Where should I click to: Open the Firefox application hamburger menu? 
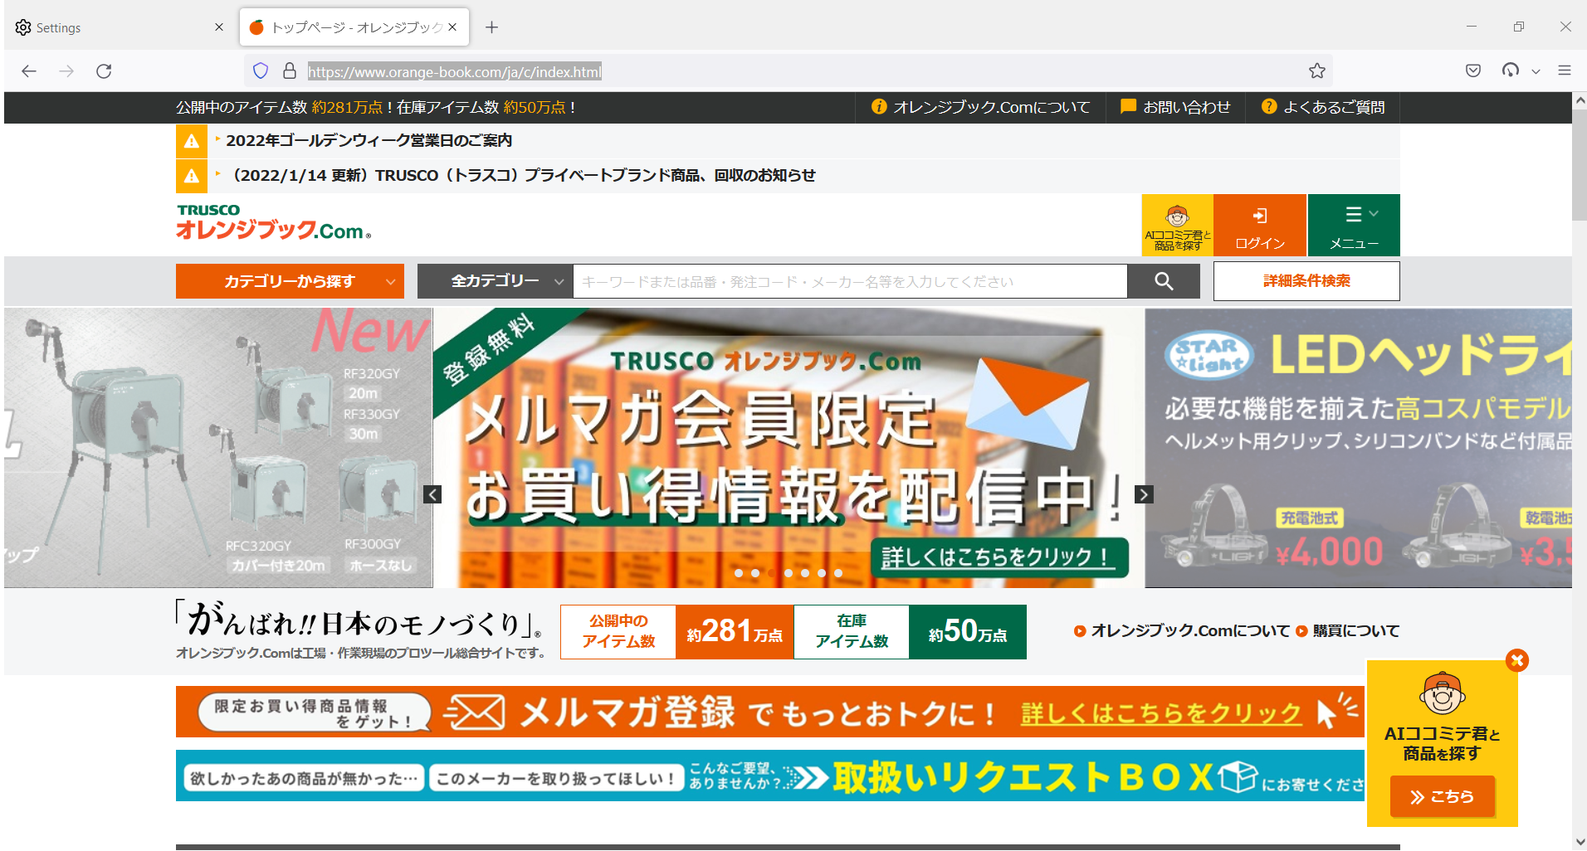tap(1565, 71)
